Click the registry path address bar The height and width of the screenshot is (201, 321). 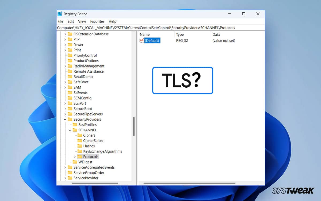point(160,28)
